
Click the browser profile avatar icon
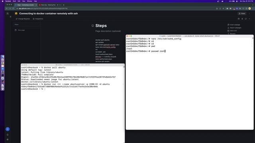[x=249, y=8]
